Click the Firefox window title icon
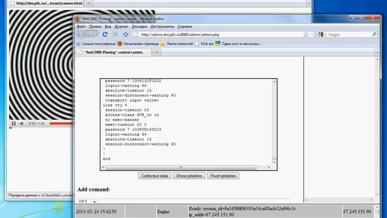 click(77, 19)
